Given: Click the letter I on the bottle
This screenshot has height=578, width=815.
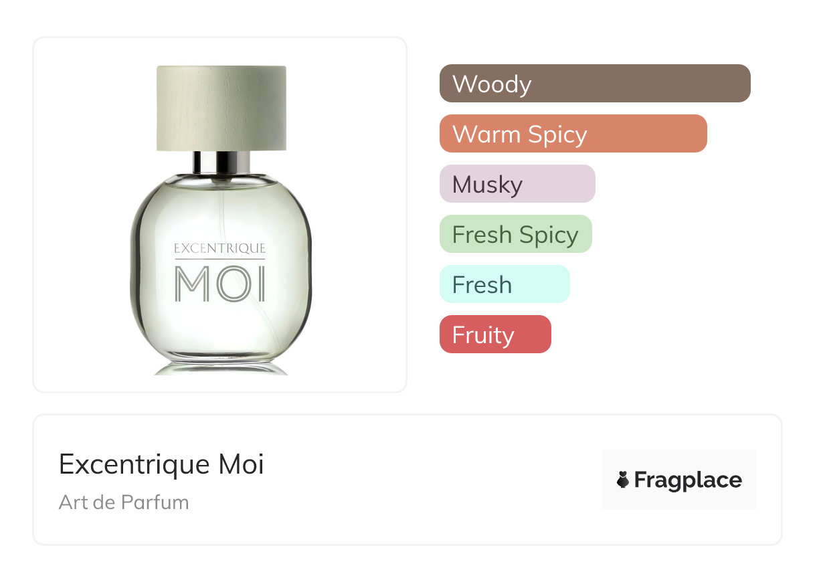Looking at the screenshot, I should pyautogui.click(x=261, y=284).
